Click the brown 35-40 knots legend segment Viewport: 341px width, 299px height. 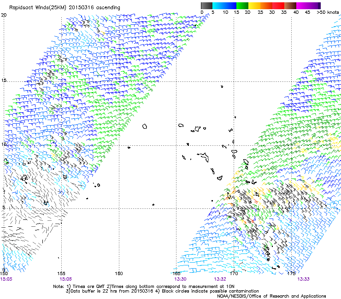pos(290,6)
